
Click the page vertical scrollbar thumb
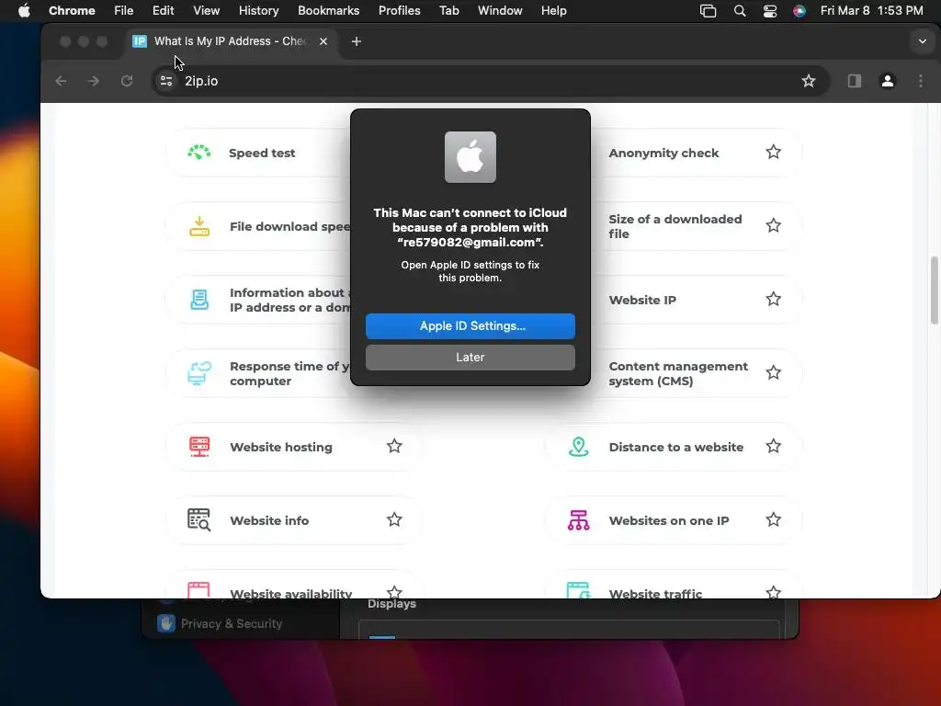[934, 290]
